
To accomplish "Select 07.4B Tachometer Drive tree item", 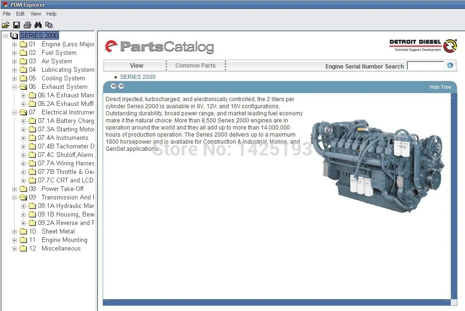I will click(66, 147).
